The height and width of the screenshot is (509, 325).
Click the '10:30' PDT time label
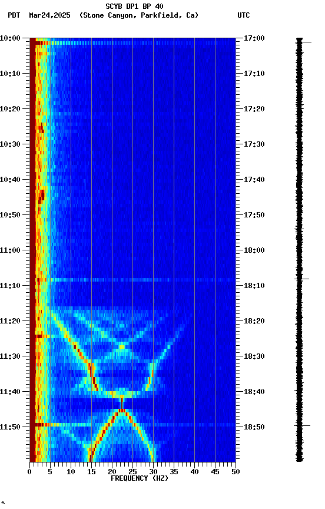[10, 144]
